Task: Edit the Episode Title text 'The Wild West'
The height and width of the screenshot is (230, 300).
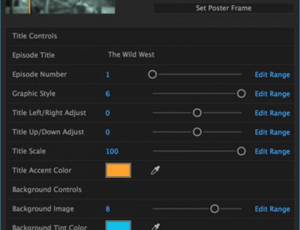Action: coord(131,55)
